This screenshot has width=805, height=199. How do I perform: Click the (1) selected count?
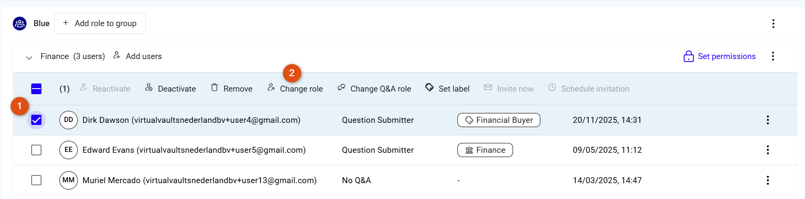65,89
